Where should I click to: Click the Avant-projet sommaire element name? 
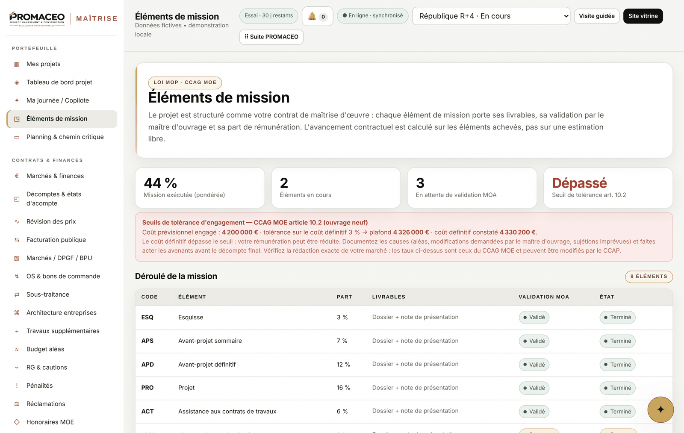click(x=210, y=341)
